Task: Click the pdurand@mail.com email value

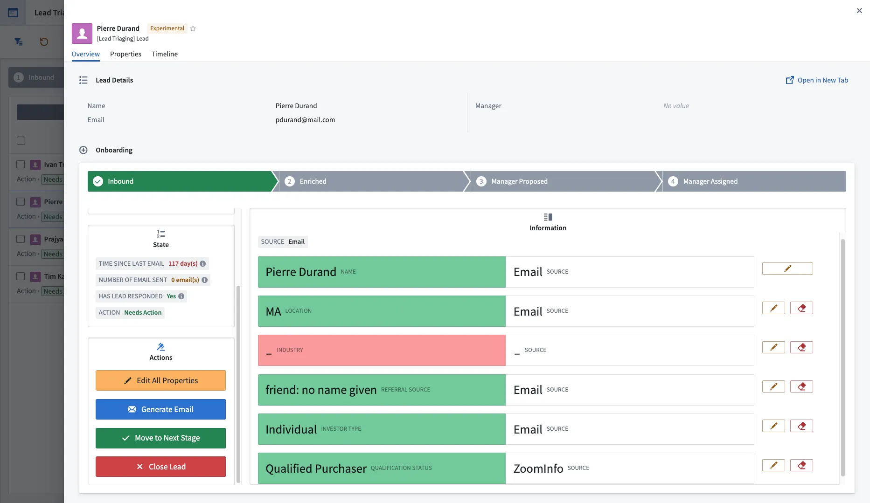Action: [x=305, y=120]
